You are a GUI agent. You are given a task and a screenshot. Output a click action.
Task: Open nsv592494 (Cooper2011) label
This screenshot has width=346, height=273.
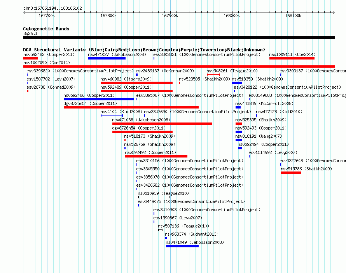263,144
